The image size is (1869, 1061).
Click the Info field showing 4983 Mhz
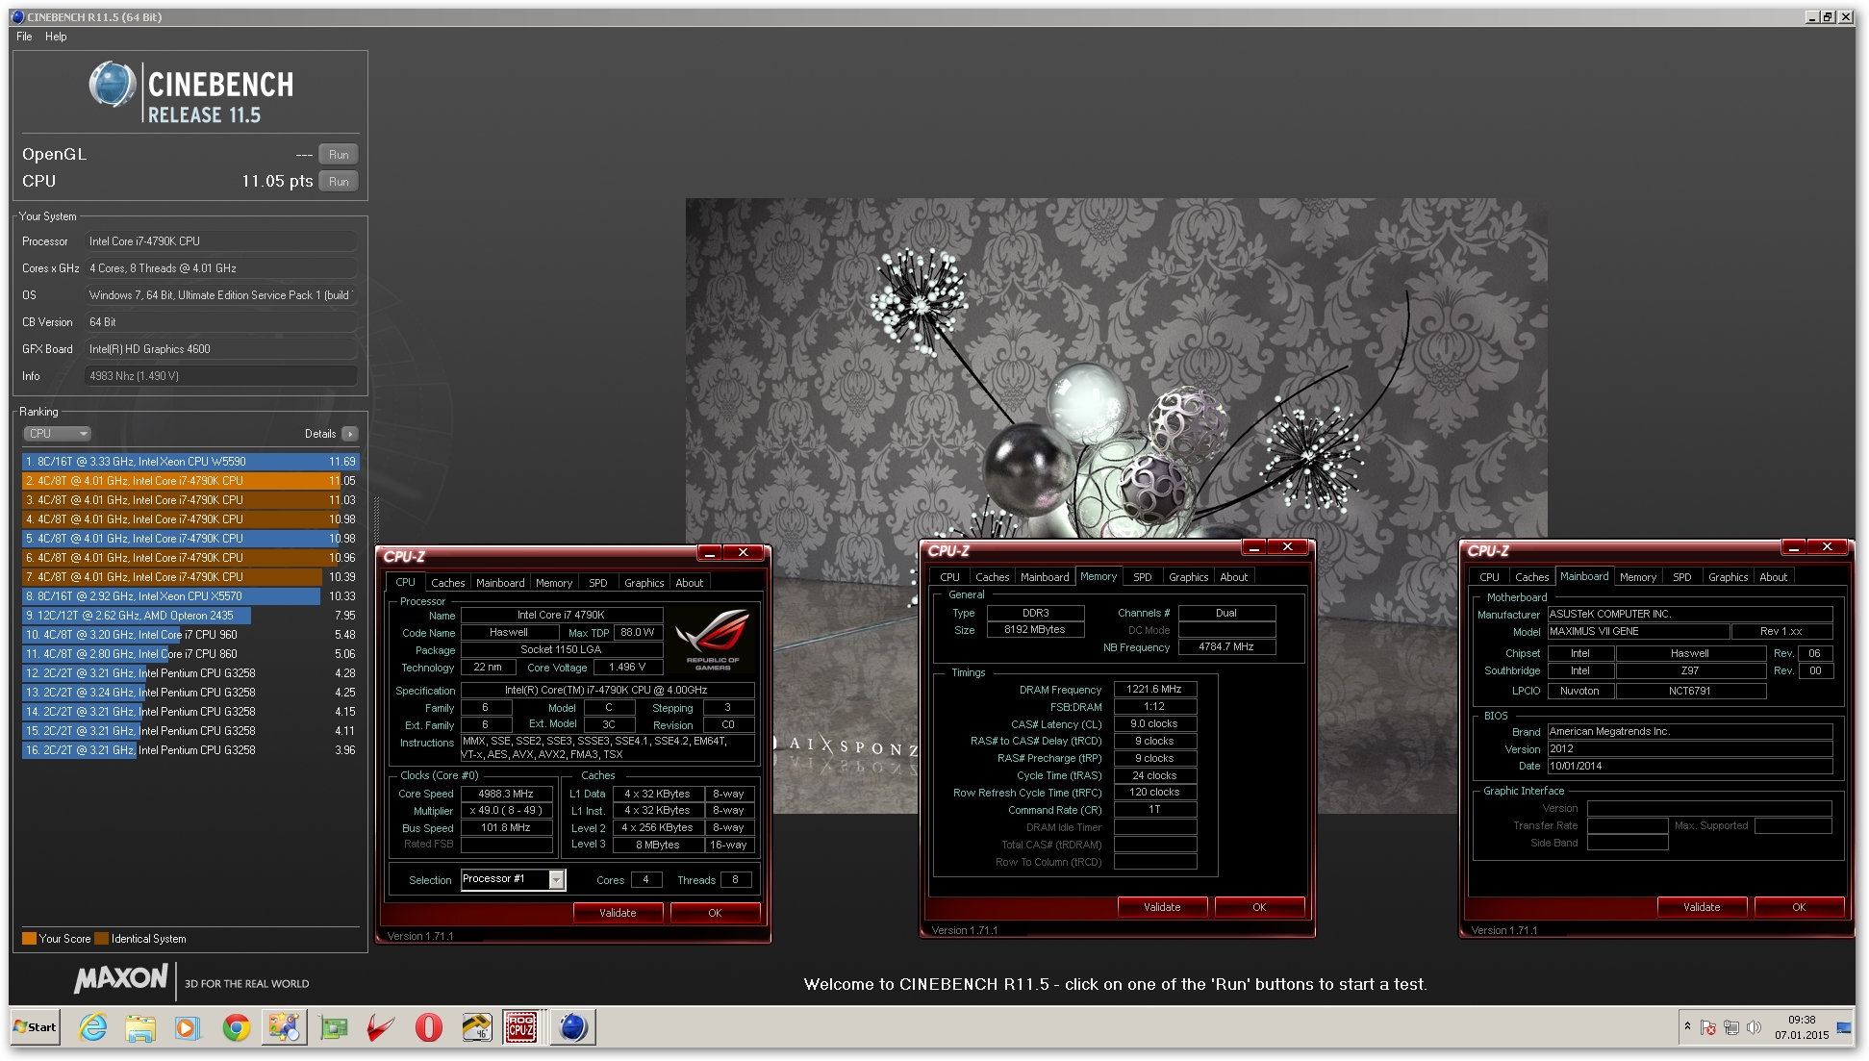click(x=220, y=376)
